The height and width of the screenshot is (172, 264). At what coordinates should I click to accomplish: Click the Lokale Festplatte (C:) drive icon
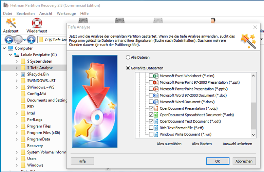[16, 55]
